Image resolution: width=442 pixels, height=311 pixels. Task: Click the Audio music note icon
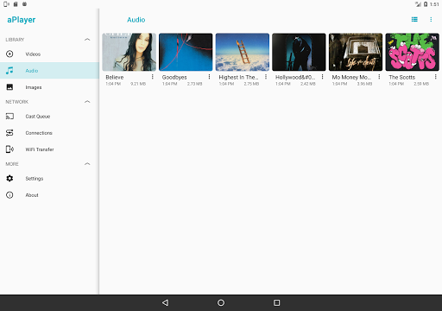(x=9, y=70)
